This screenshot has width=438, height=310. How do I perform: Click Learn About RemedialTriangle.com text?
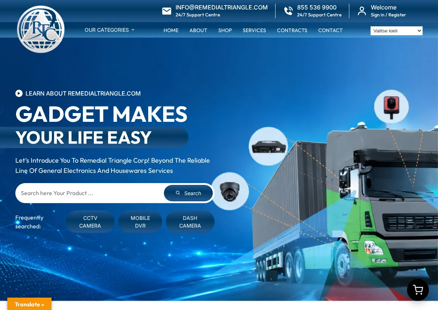click(x=83, y=93)
